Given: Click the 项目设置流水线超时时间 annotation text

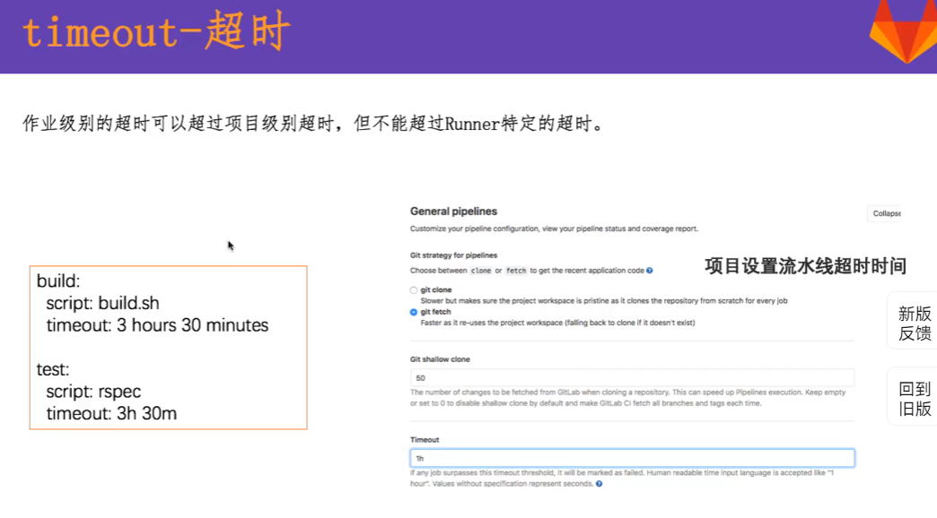Looking at the screenshot, I should (x=806, y=266).
